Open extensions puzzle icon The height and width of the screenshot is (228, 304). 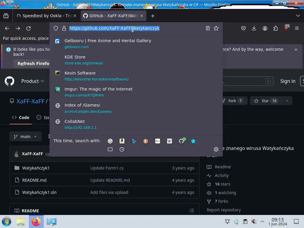pos(275,28)
